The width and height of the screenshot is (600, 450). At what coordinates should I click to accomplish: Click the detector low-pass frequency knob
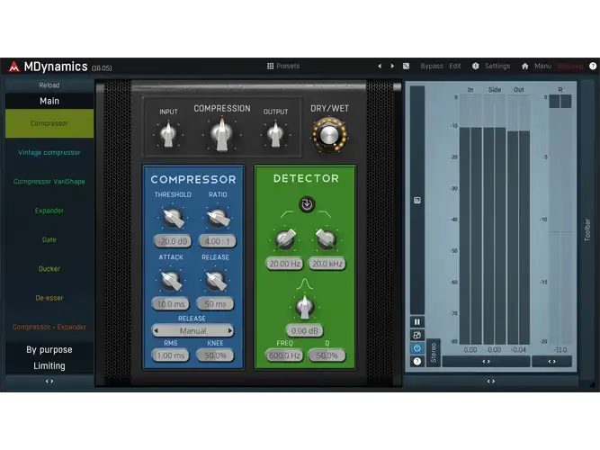tap(327, 239)
